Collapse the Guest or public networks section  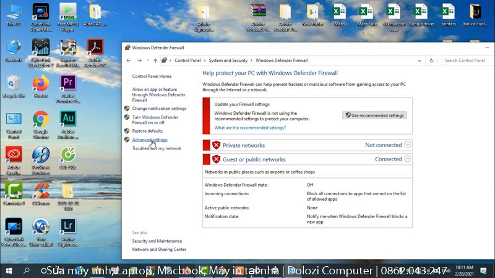click(407, 159)
